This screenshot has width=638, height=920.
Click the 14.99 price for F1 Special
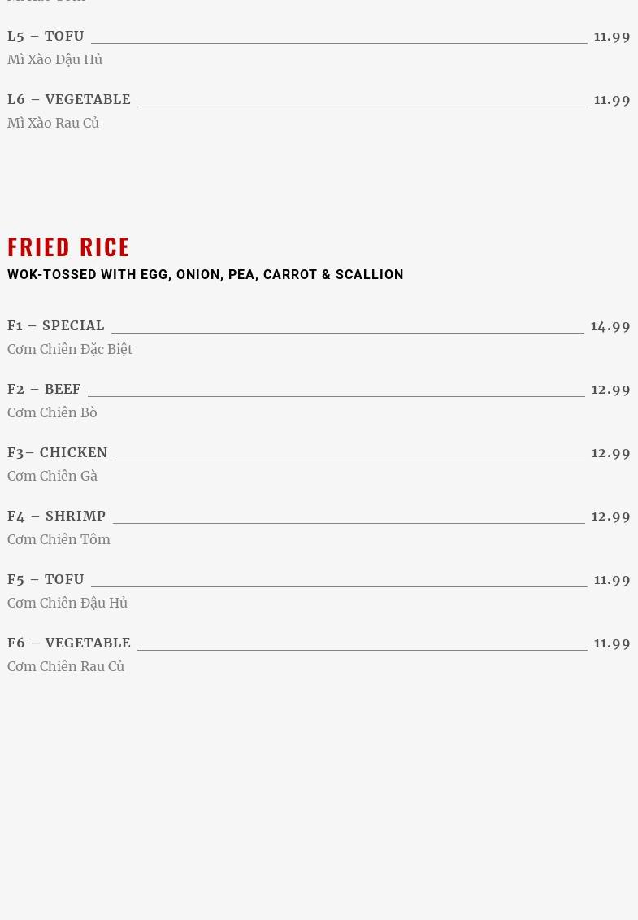tap(610, 326)
